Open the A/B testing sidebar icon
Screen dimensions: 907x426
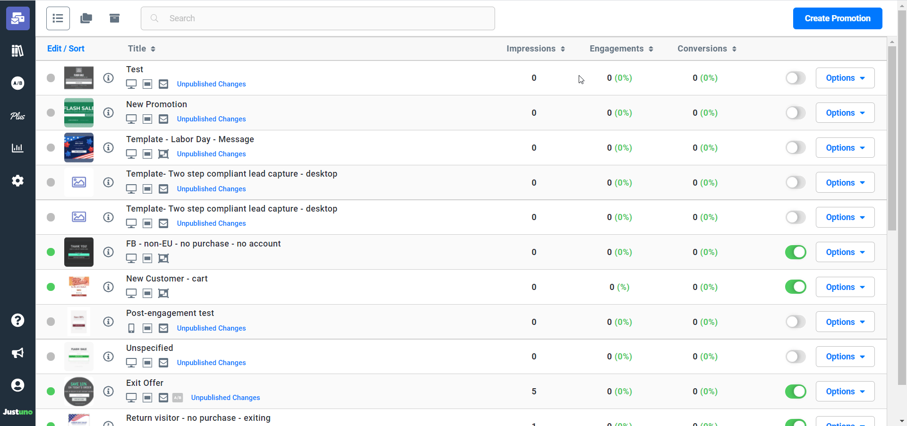pyautogui.click(x=17, y=83)
